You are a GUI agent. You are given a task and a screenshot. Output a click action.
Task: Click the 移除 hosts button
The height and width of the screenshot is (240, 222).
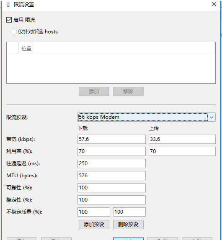pyautogui.click(x=128, y=92)
